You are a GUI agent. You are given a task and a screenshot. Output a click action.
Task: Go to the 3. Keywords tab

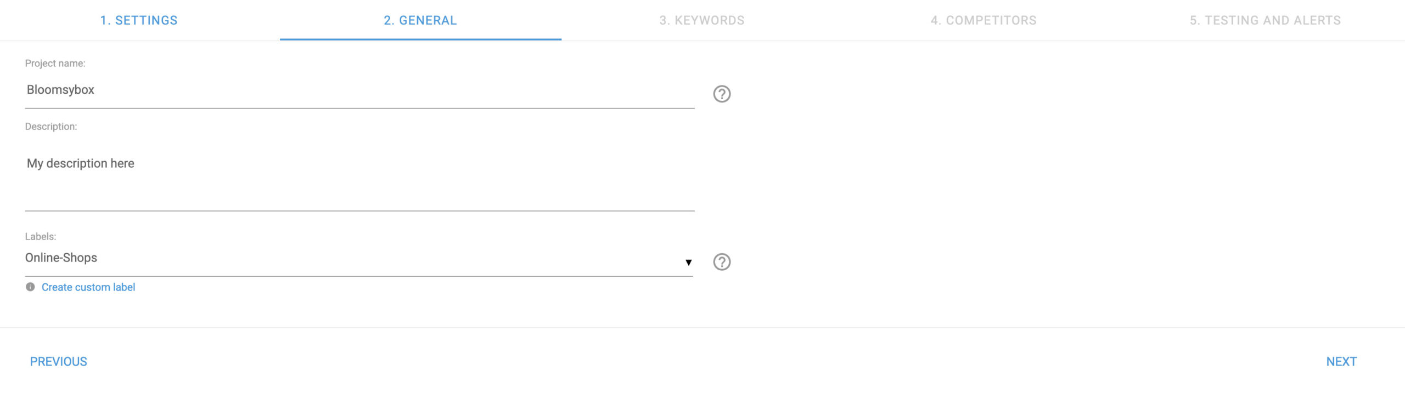[x=702, y=20]
